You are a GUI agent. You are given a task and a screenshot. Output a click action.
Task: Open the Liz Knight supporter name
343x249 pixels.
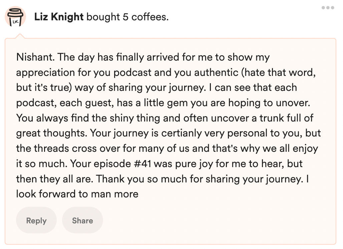(x=59, y=17)
